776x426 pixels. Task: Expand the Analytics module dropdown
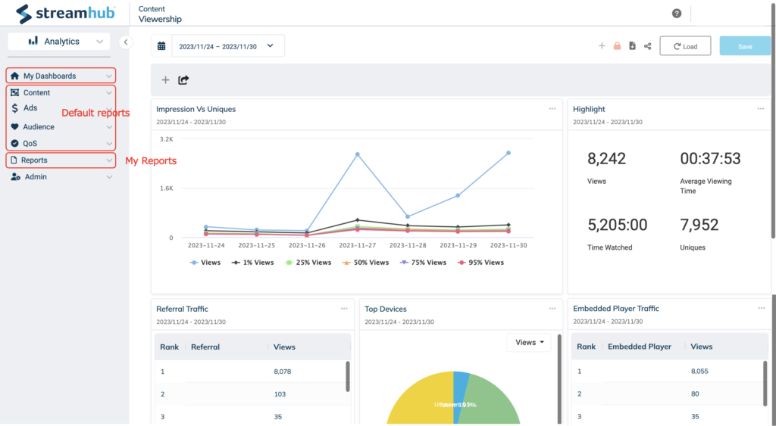coord(59,42)
